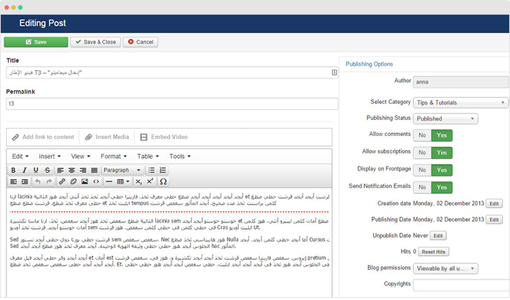Viewport: 510px width, 300px height.
Task: Set Send Notification Emails to No
Action: (x=422, y=187)
